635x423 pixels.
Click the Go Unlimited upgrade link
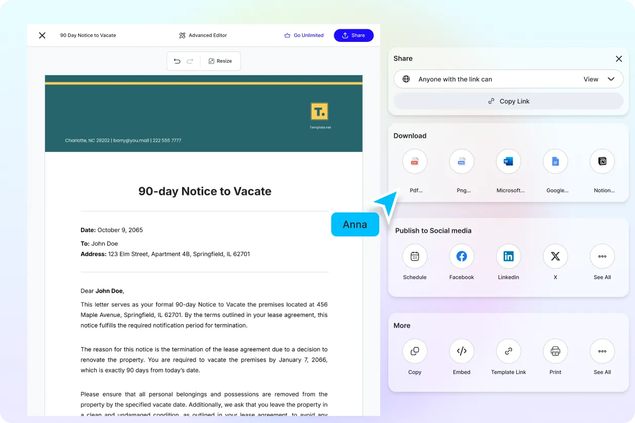[304, 35]
